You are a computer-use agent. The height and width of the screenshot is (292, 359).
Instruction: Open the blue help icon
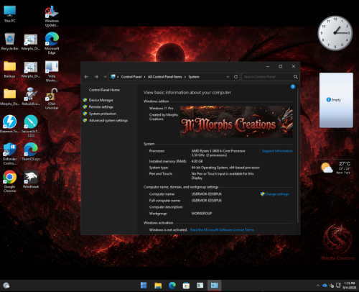point(293,86)
